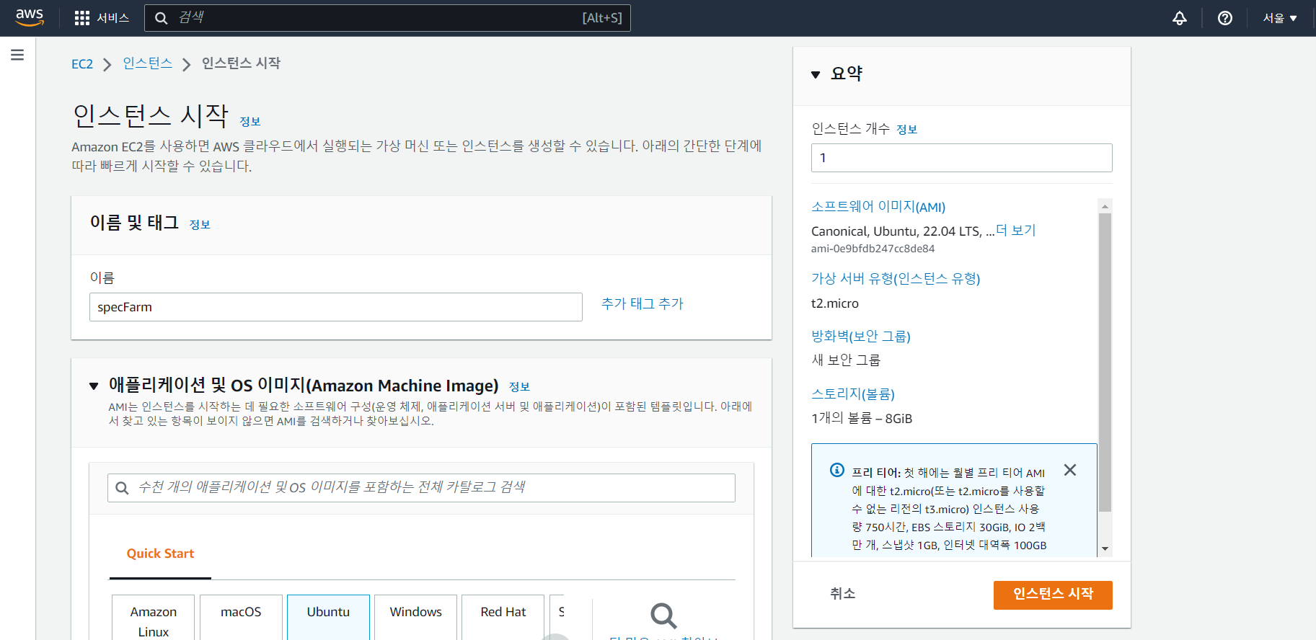Open the 스토리지(볼륨) summary link
1316x640 pixels.
point(853,394)
